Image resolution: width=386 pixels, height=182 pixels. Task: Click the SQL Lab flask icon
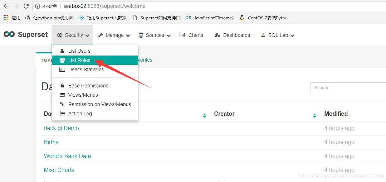click(x=263, y=35)
